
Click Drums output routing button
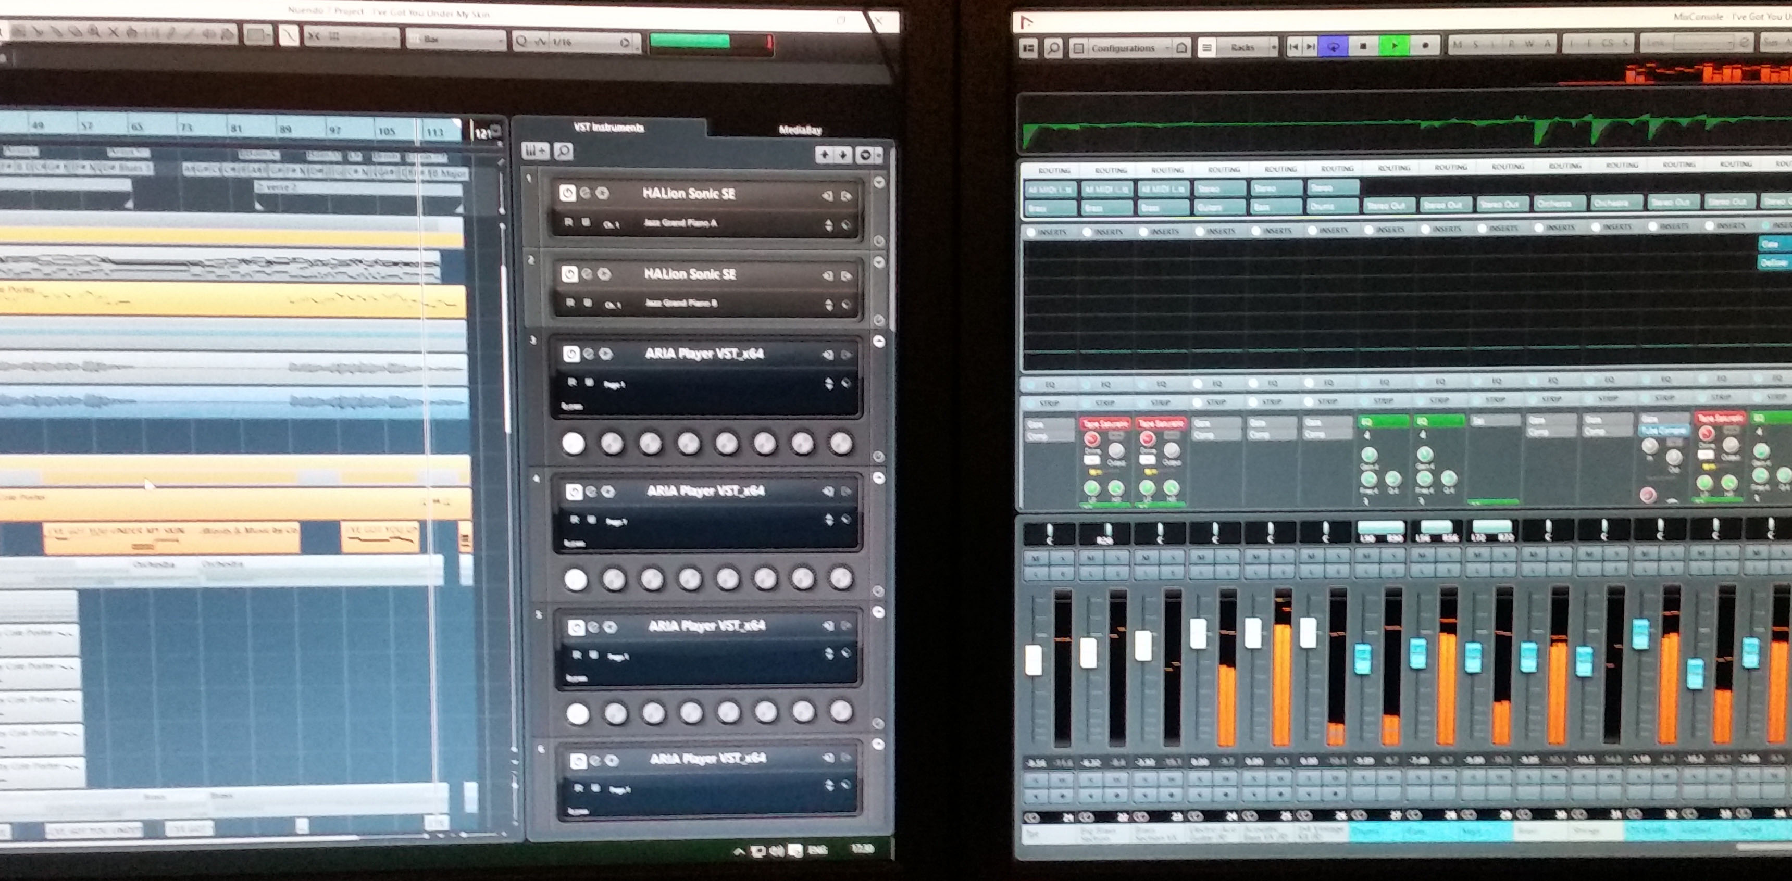1331,206
